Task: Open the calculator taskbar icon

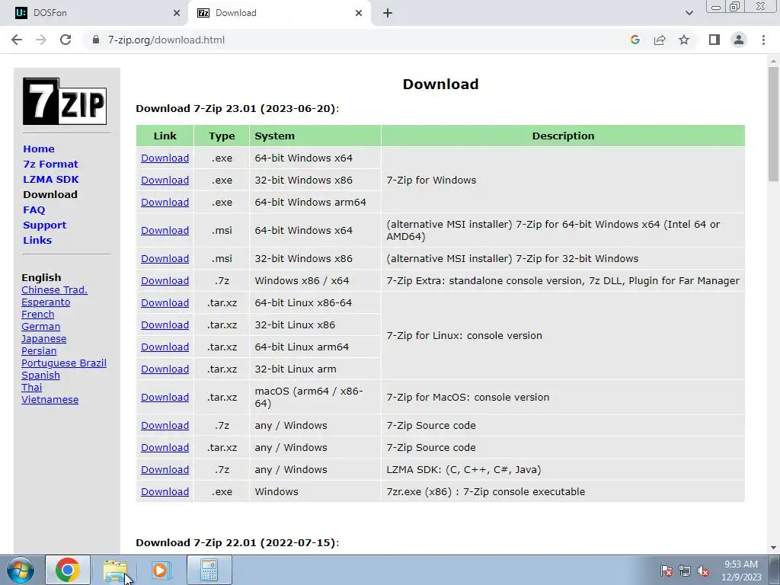Action: (209, 570)
